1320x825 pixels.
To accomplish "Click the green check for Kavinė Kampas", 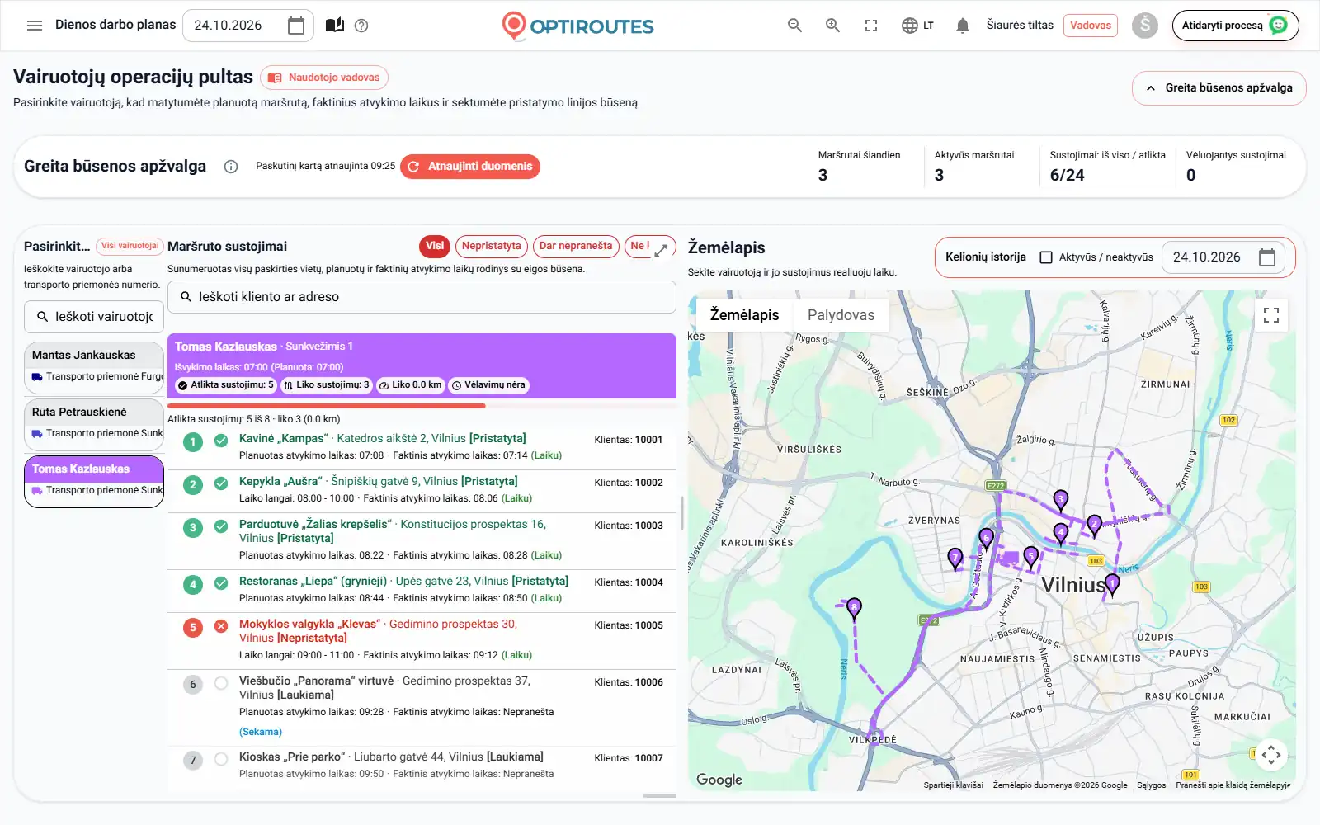I will 221,441.
